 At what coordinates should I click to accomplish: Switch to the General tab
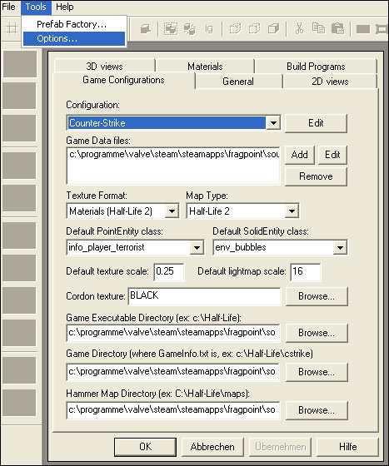point(238,82)
